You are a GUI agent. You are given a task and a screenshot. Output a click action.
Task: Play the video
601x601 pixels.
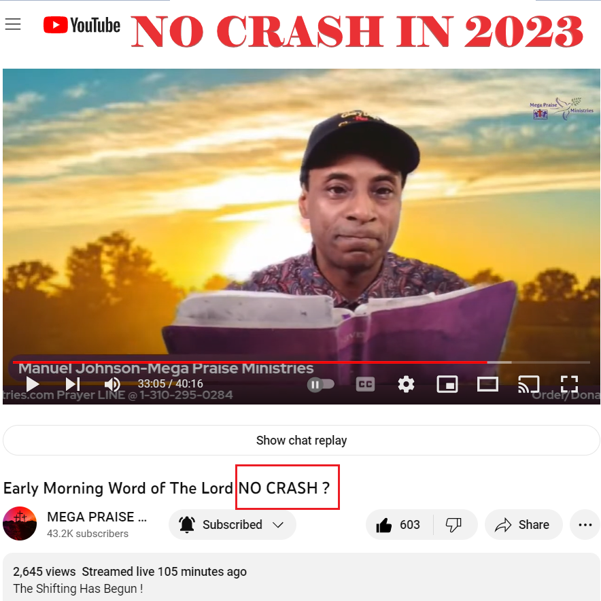[32, 384]
